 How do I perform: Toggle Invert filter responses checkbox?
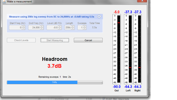pos(104,99)
